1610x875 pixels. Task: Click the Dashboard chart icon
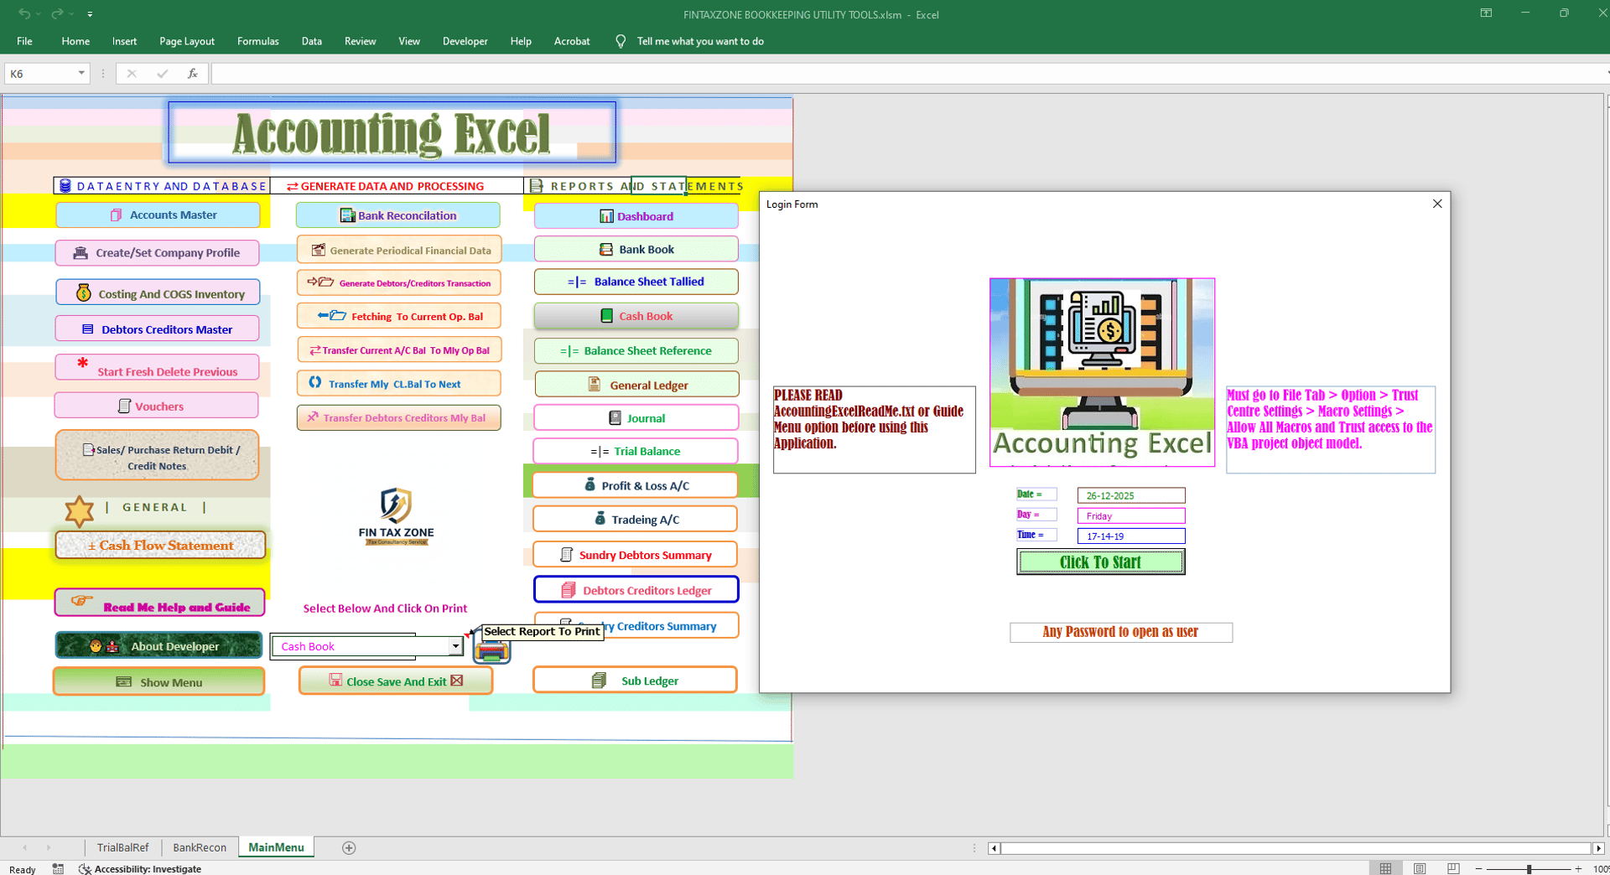tap(606, 216)
